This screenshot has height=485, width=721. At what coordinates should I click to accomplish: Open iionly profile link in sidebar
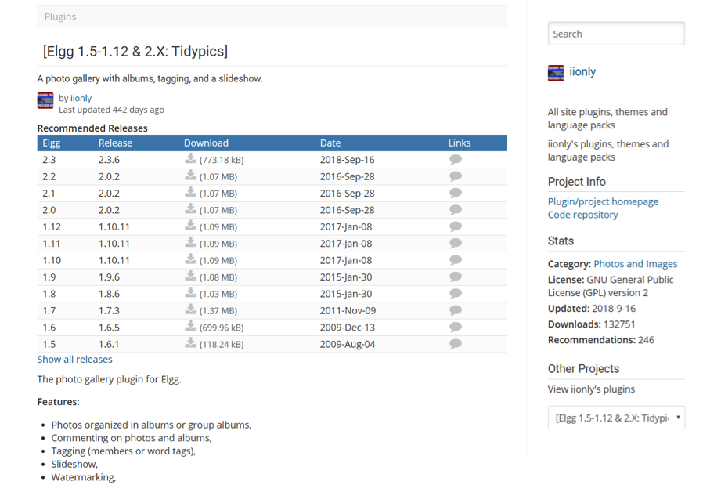582,72
